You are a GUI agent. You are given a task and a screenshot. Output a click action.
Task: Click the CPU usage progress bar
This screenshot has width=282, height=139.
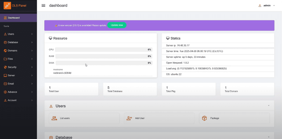point(104,49)
